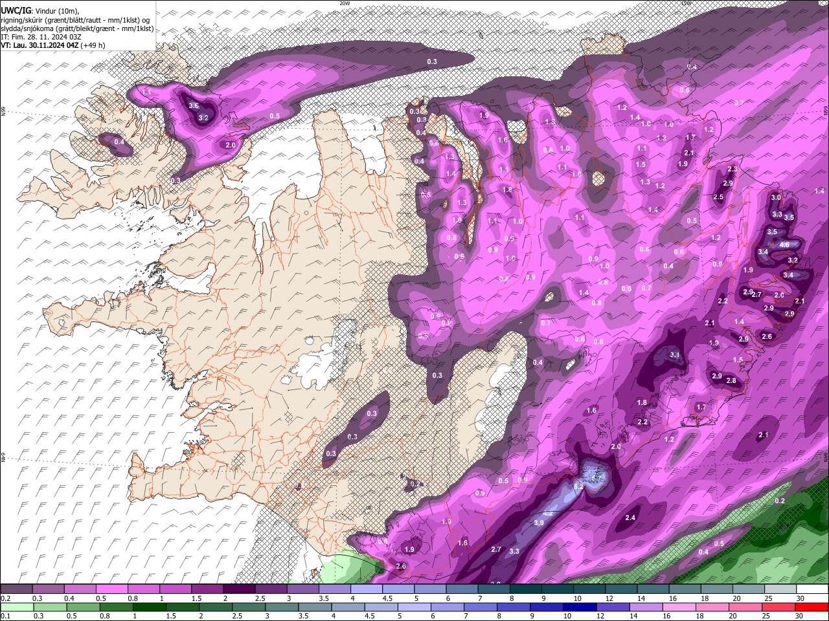Viewport: 829px width, 621px height.
Task: Select the 'IT: Fim. 28. 11. 2024 03Z' line
Action: pos(41,37)
